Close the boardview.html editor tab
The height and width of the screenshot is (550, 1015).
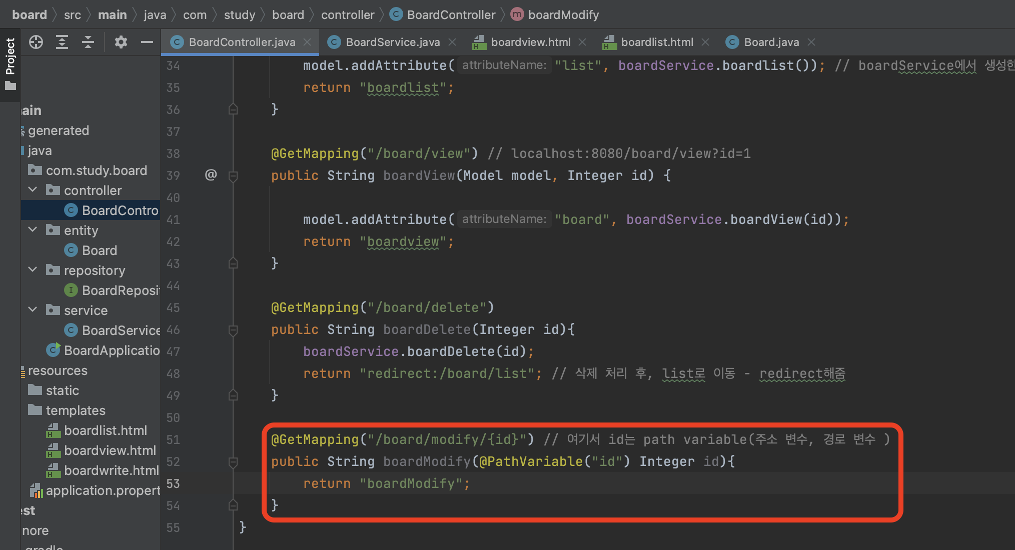tap(582, 42)
